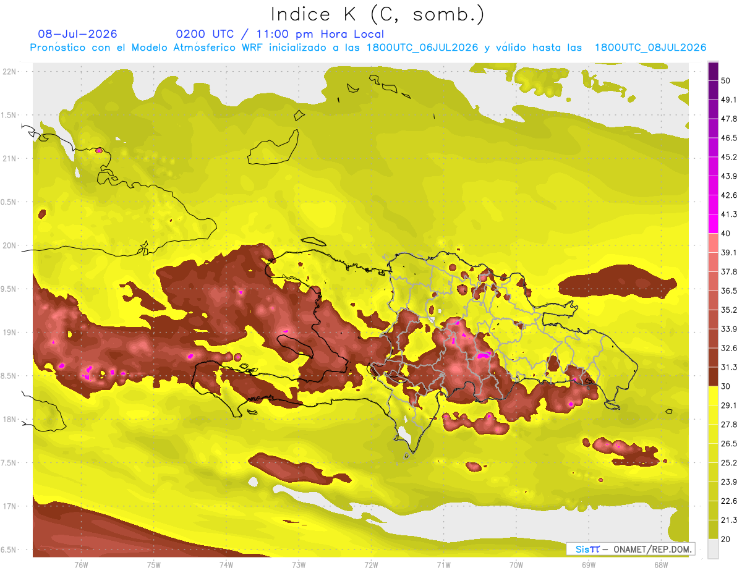
Task: Click the '71W' longitude label
Action: (x=443, y=565)
